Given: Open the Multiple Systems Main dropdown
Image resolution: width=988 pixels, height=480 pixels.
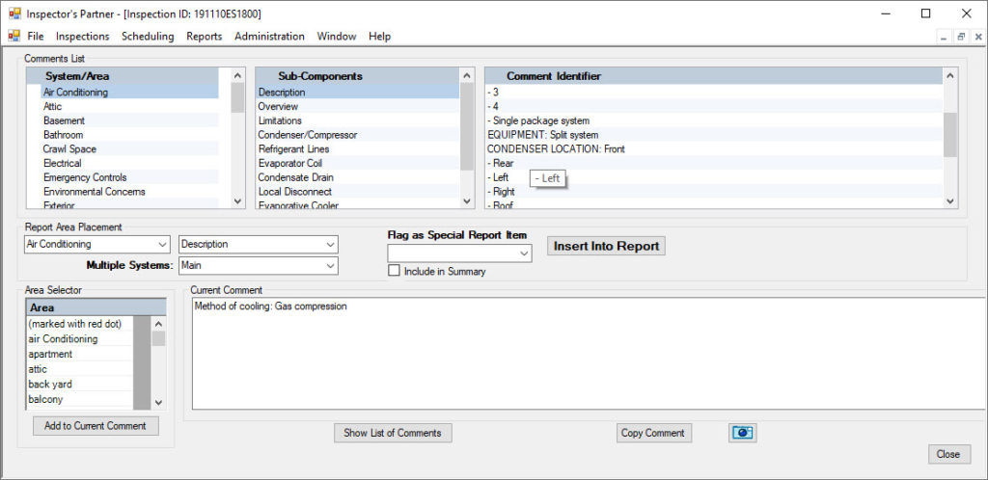Looking at the screenshot, I should click(x=331, y=265).
